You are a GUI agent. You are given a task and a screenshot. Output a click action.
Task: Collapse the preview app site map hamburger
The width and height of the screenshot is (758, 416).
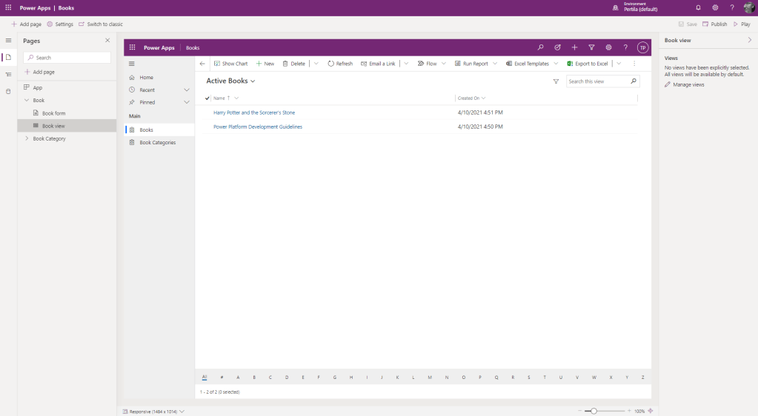132,64
